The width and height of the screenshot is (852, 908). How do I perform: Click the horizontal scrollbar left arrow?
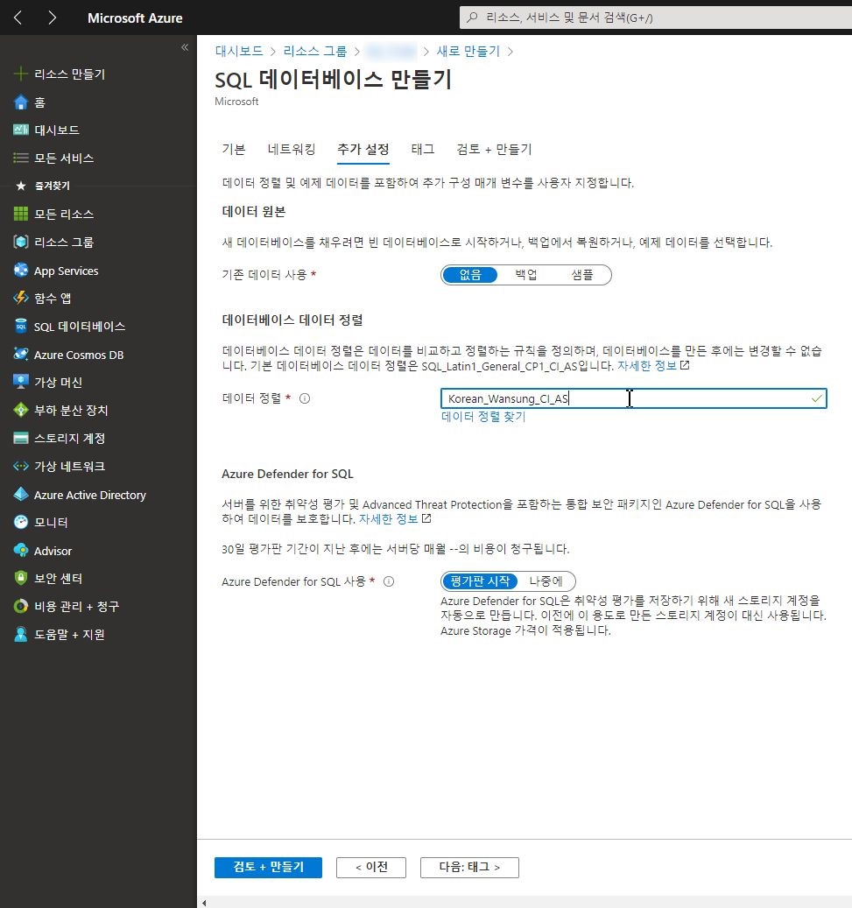coord(204,903)
